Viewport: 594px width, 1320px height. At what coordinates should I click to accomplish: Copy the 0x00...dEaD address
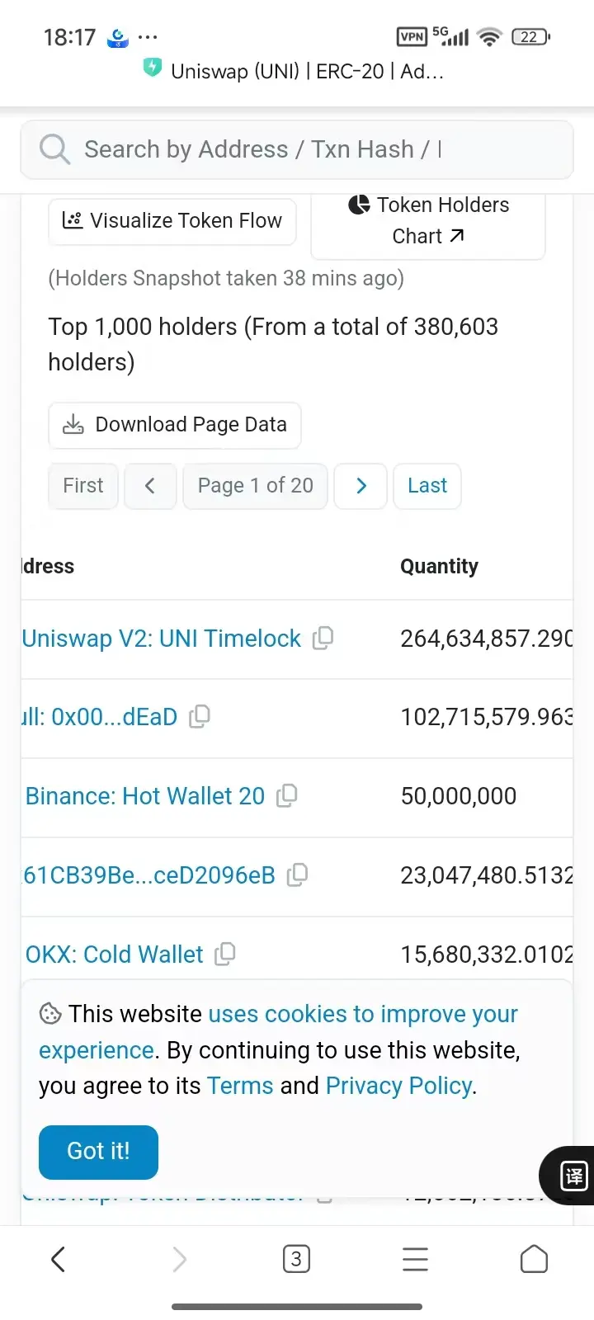pos(200,717)
